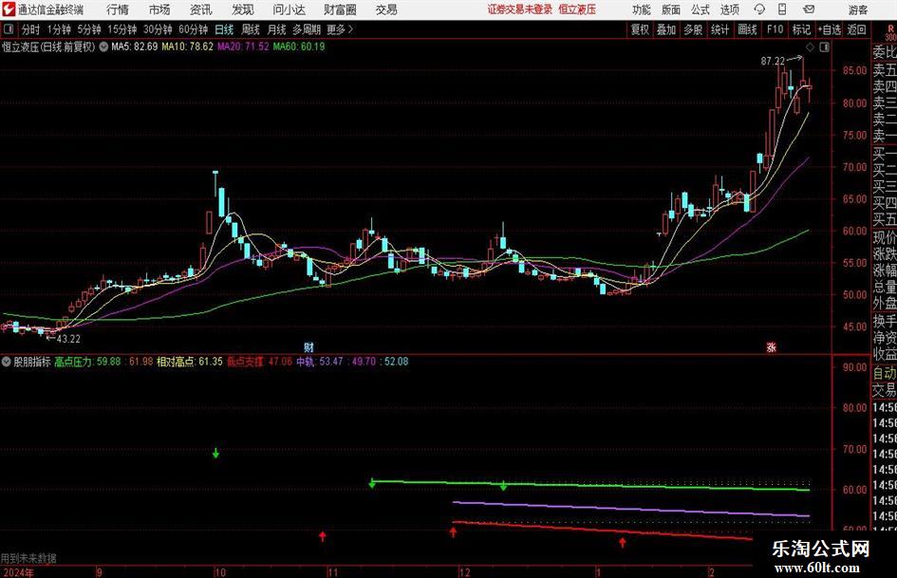Select the 日线 daily period tab
897x578 pixels.
point(224,29)
